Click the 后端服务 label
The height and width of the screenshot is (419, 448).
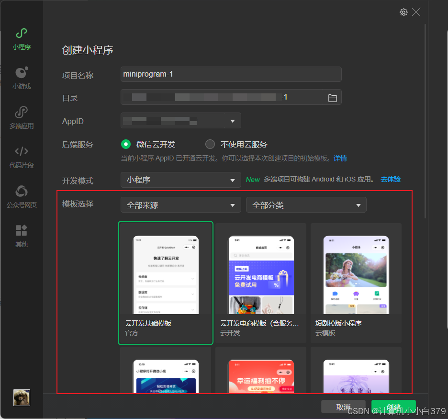coord(78,144)
